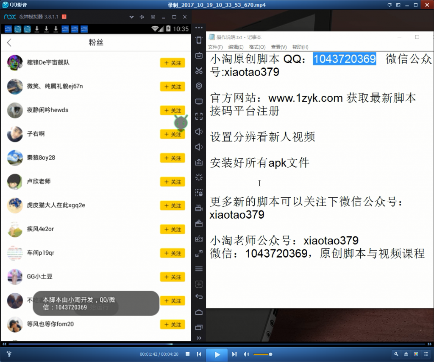Click website text www.1zyk.com in Notepad
This screenshot has height=362, width=434.
[x=306, y=98]
